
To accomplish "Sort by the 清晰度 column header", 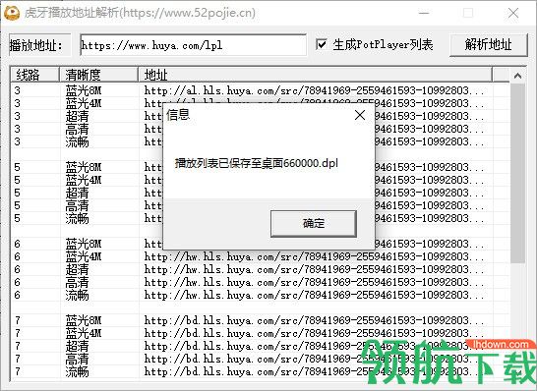I will [x=99, y=75].
